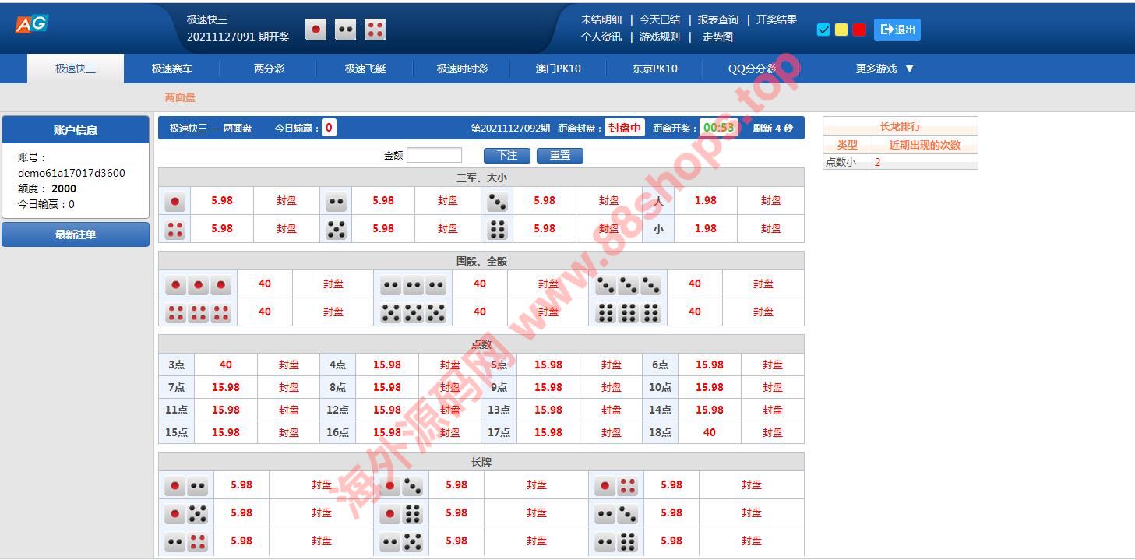Viewport: 1135px width, 560px height.
Task: Choose the triple one-dot dice in 围骰
Action: [x=199, y=285]
